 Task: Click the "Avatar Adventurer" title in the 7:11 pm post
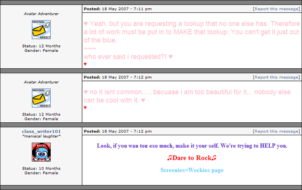click(41, 14)
